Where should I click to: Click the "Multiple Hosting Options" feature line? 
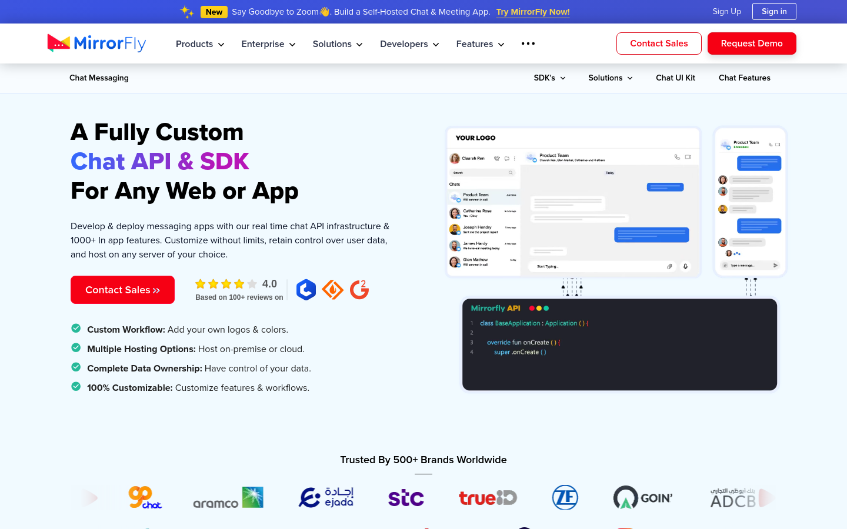(196, 349)
